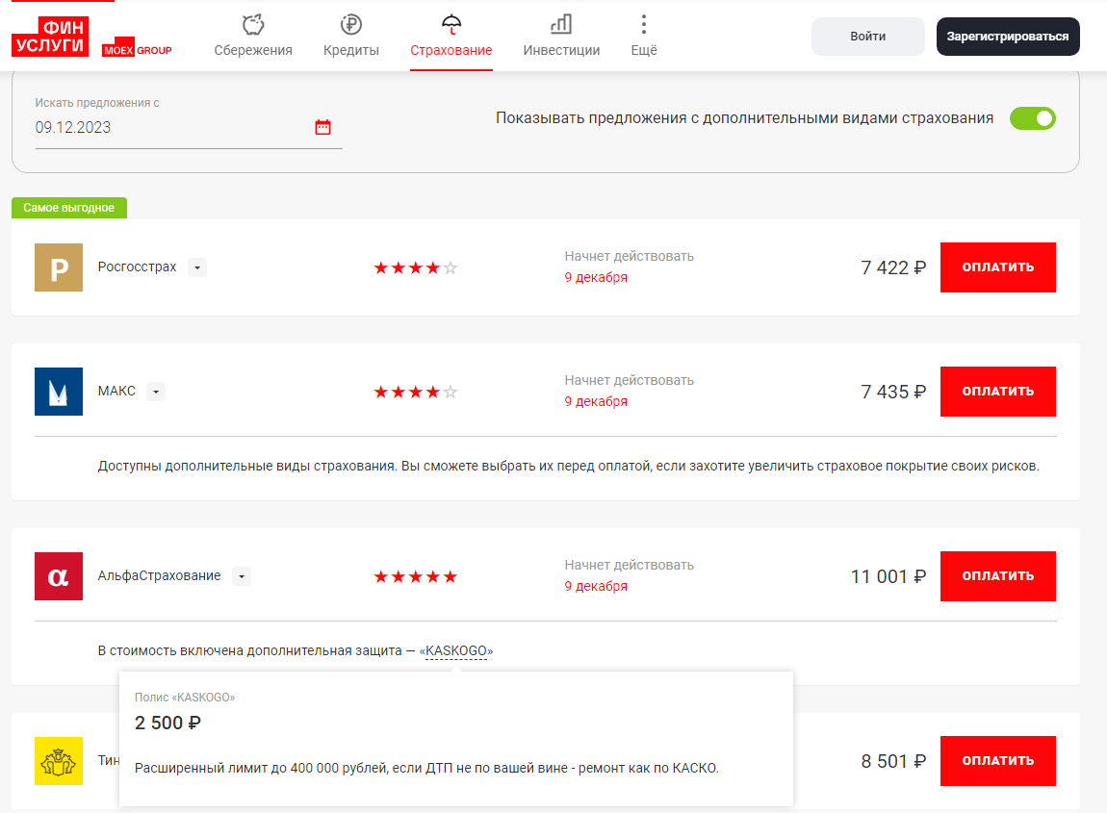Pay for МАКС policy at 7 435 ₽
This screenshot has height=813, width=1107.
[x=997, y=392]
